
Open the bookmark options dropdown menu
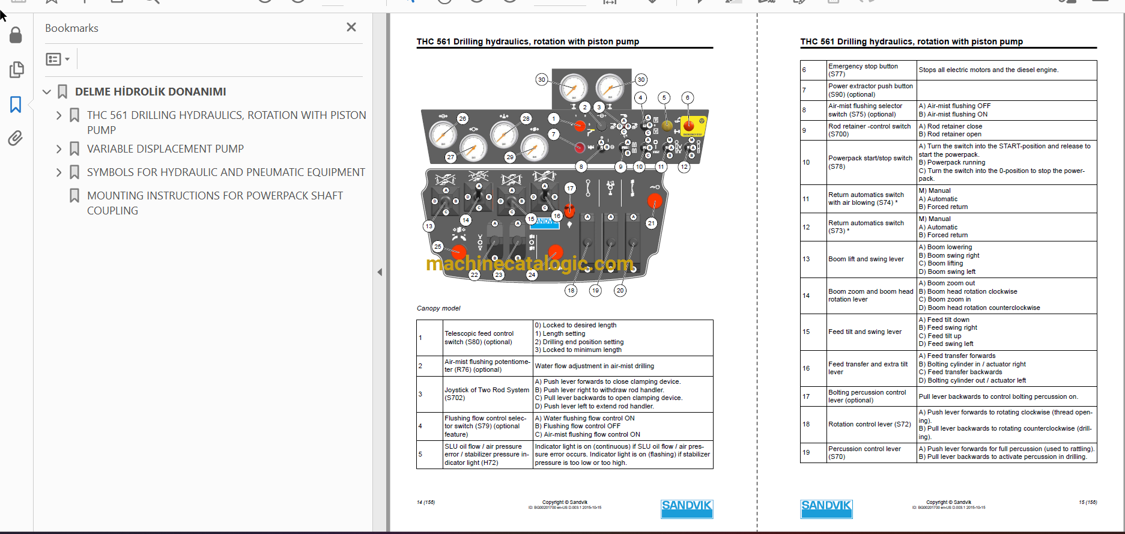click(x=58, y=59)
